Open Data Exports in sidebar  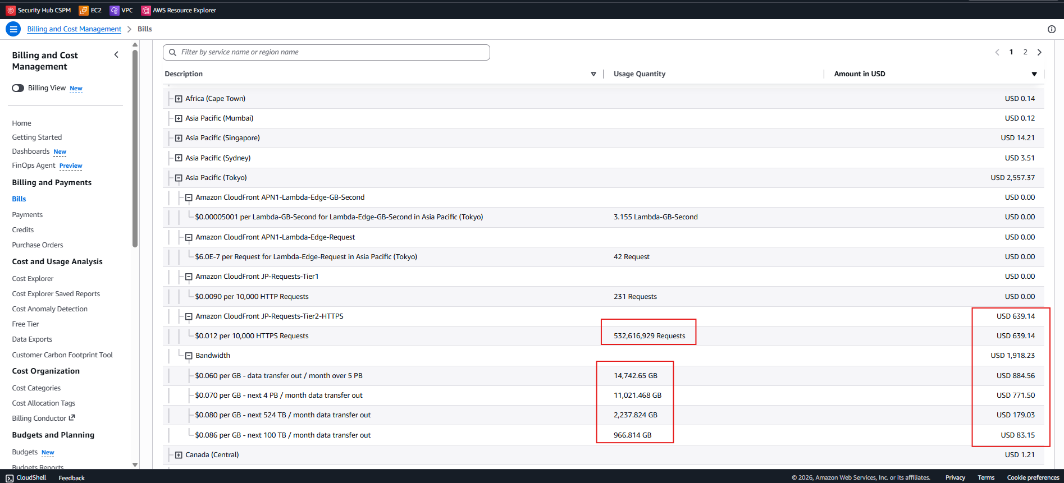tap(32, 339)
